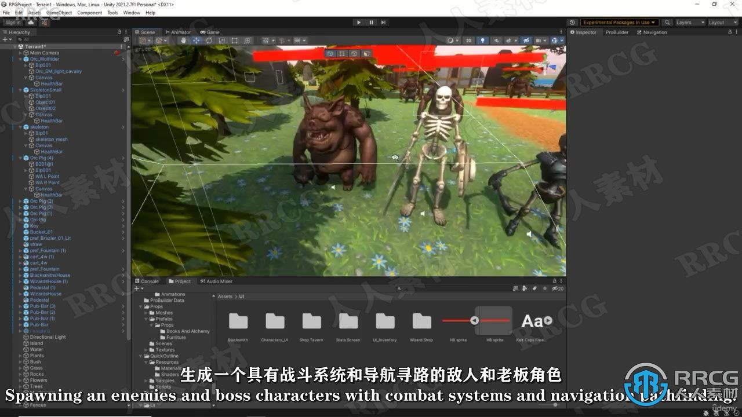Open the Wizard Shop folder
Viewport: 742px width, 417px height.
pyautogui.click(x=421, y=325)
